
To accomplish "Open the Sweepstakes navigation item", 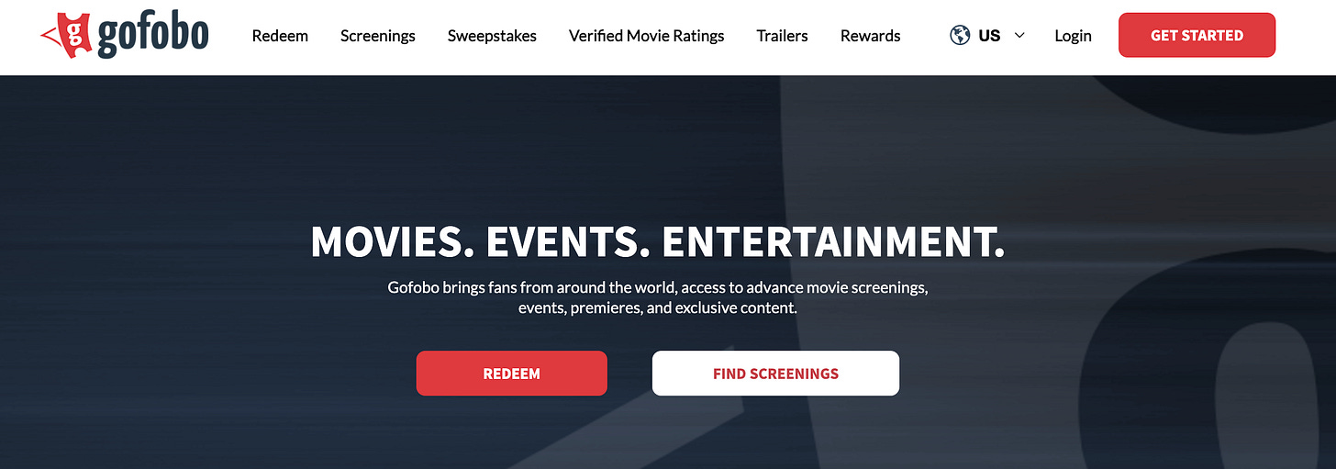I will pyautogui.click(x=492, y=36).
